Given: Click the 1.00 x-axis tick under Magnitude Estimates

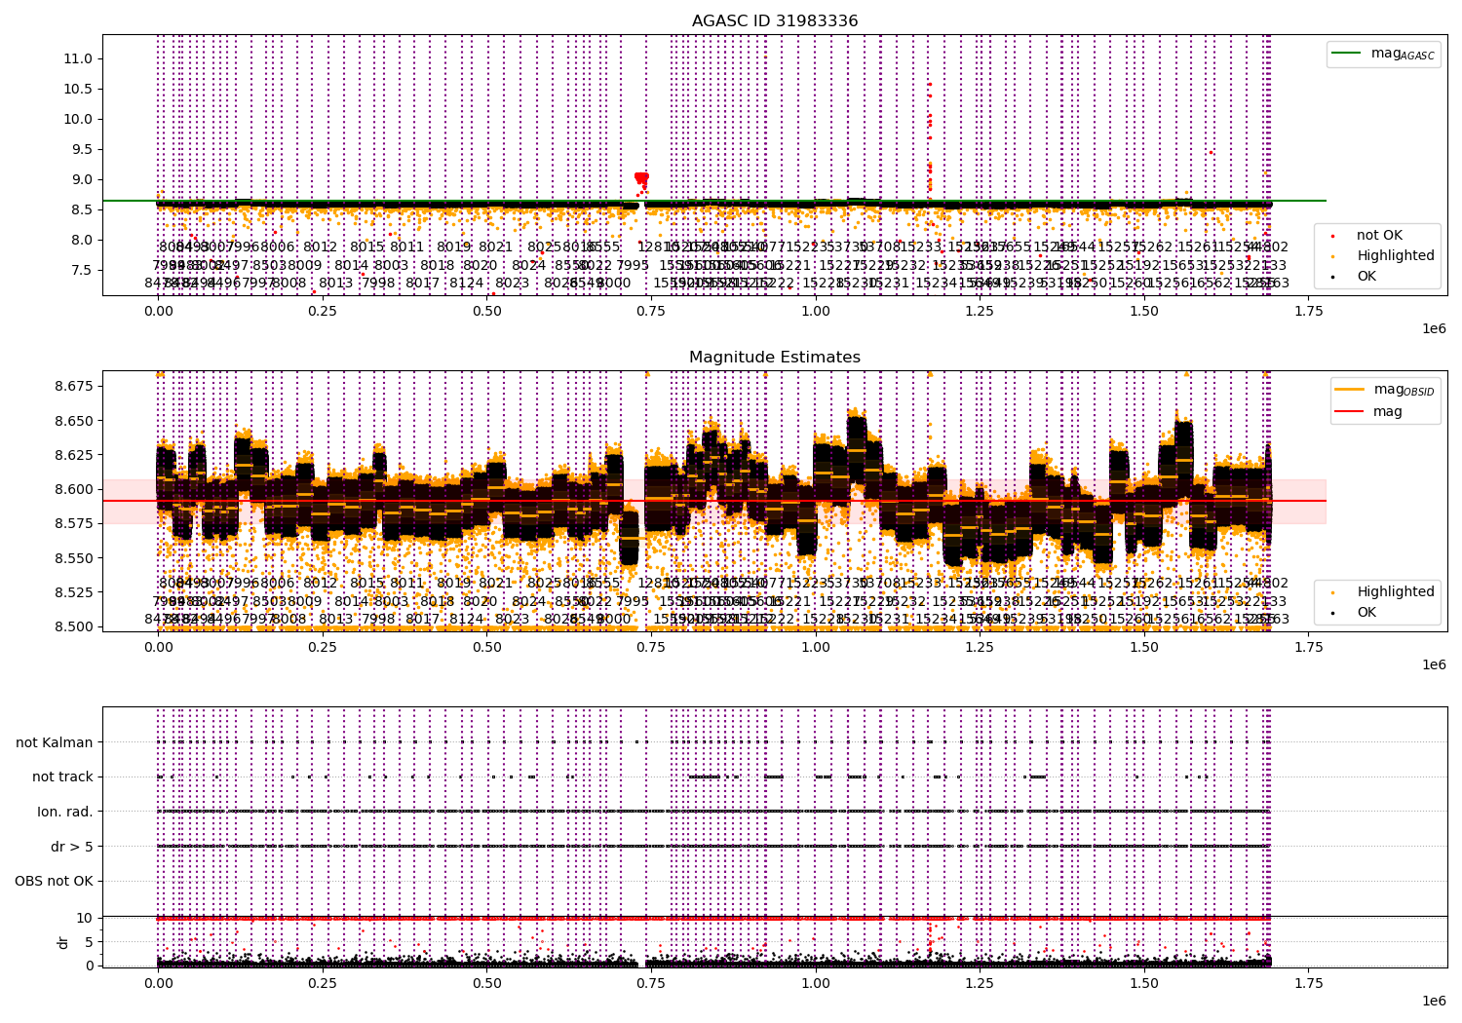Looking at the screenshot, I should click(815, 647).
